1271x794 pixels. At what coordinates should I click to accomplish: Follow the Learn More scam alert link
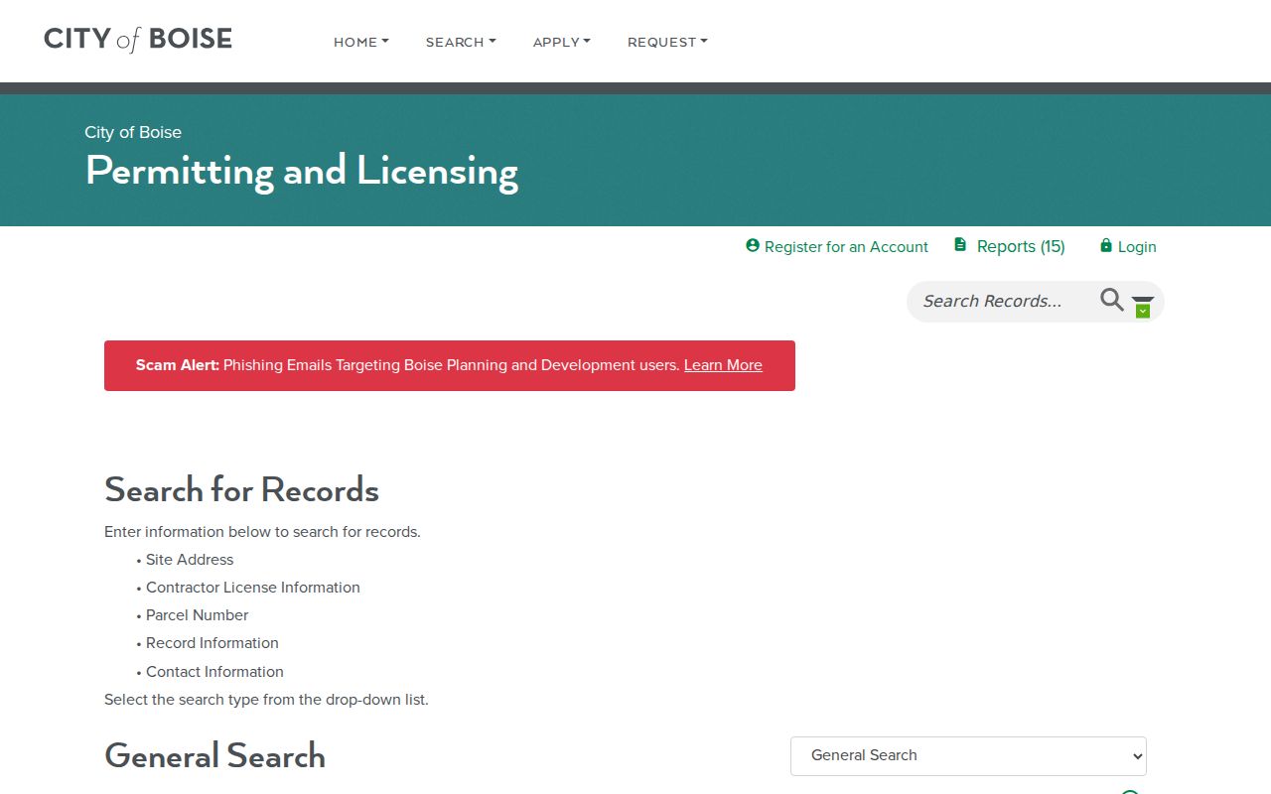[723, 365]
